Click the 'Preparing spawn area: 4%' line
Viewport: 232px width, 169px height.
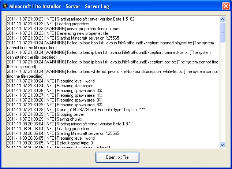[55, 95]
